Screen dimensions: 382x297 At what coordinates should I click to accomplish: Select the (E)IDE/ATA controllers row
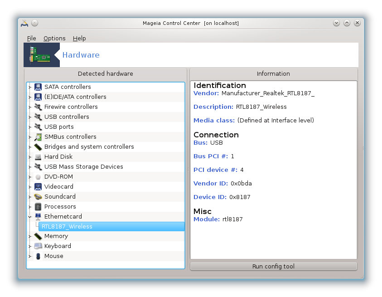[x=106, y=97]
